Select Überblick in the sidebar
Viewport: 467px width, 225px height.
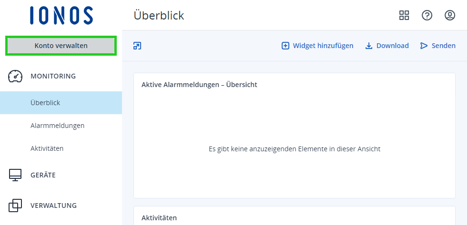(45, 103)
